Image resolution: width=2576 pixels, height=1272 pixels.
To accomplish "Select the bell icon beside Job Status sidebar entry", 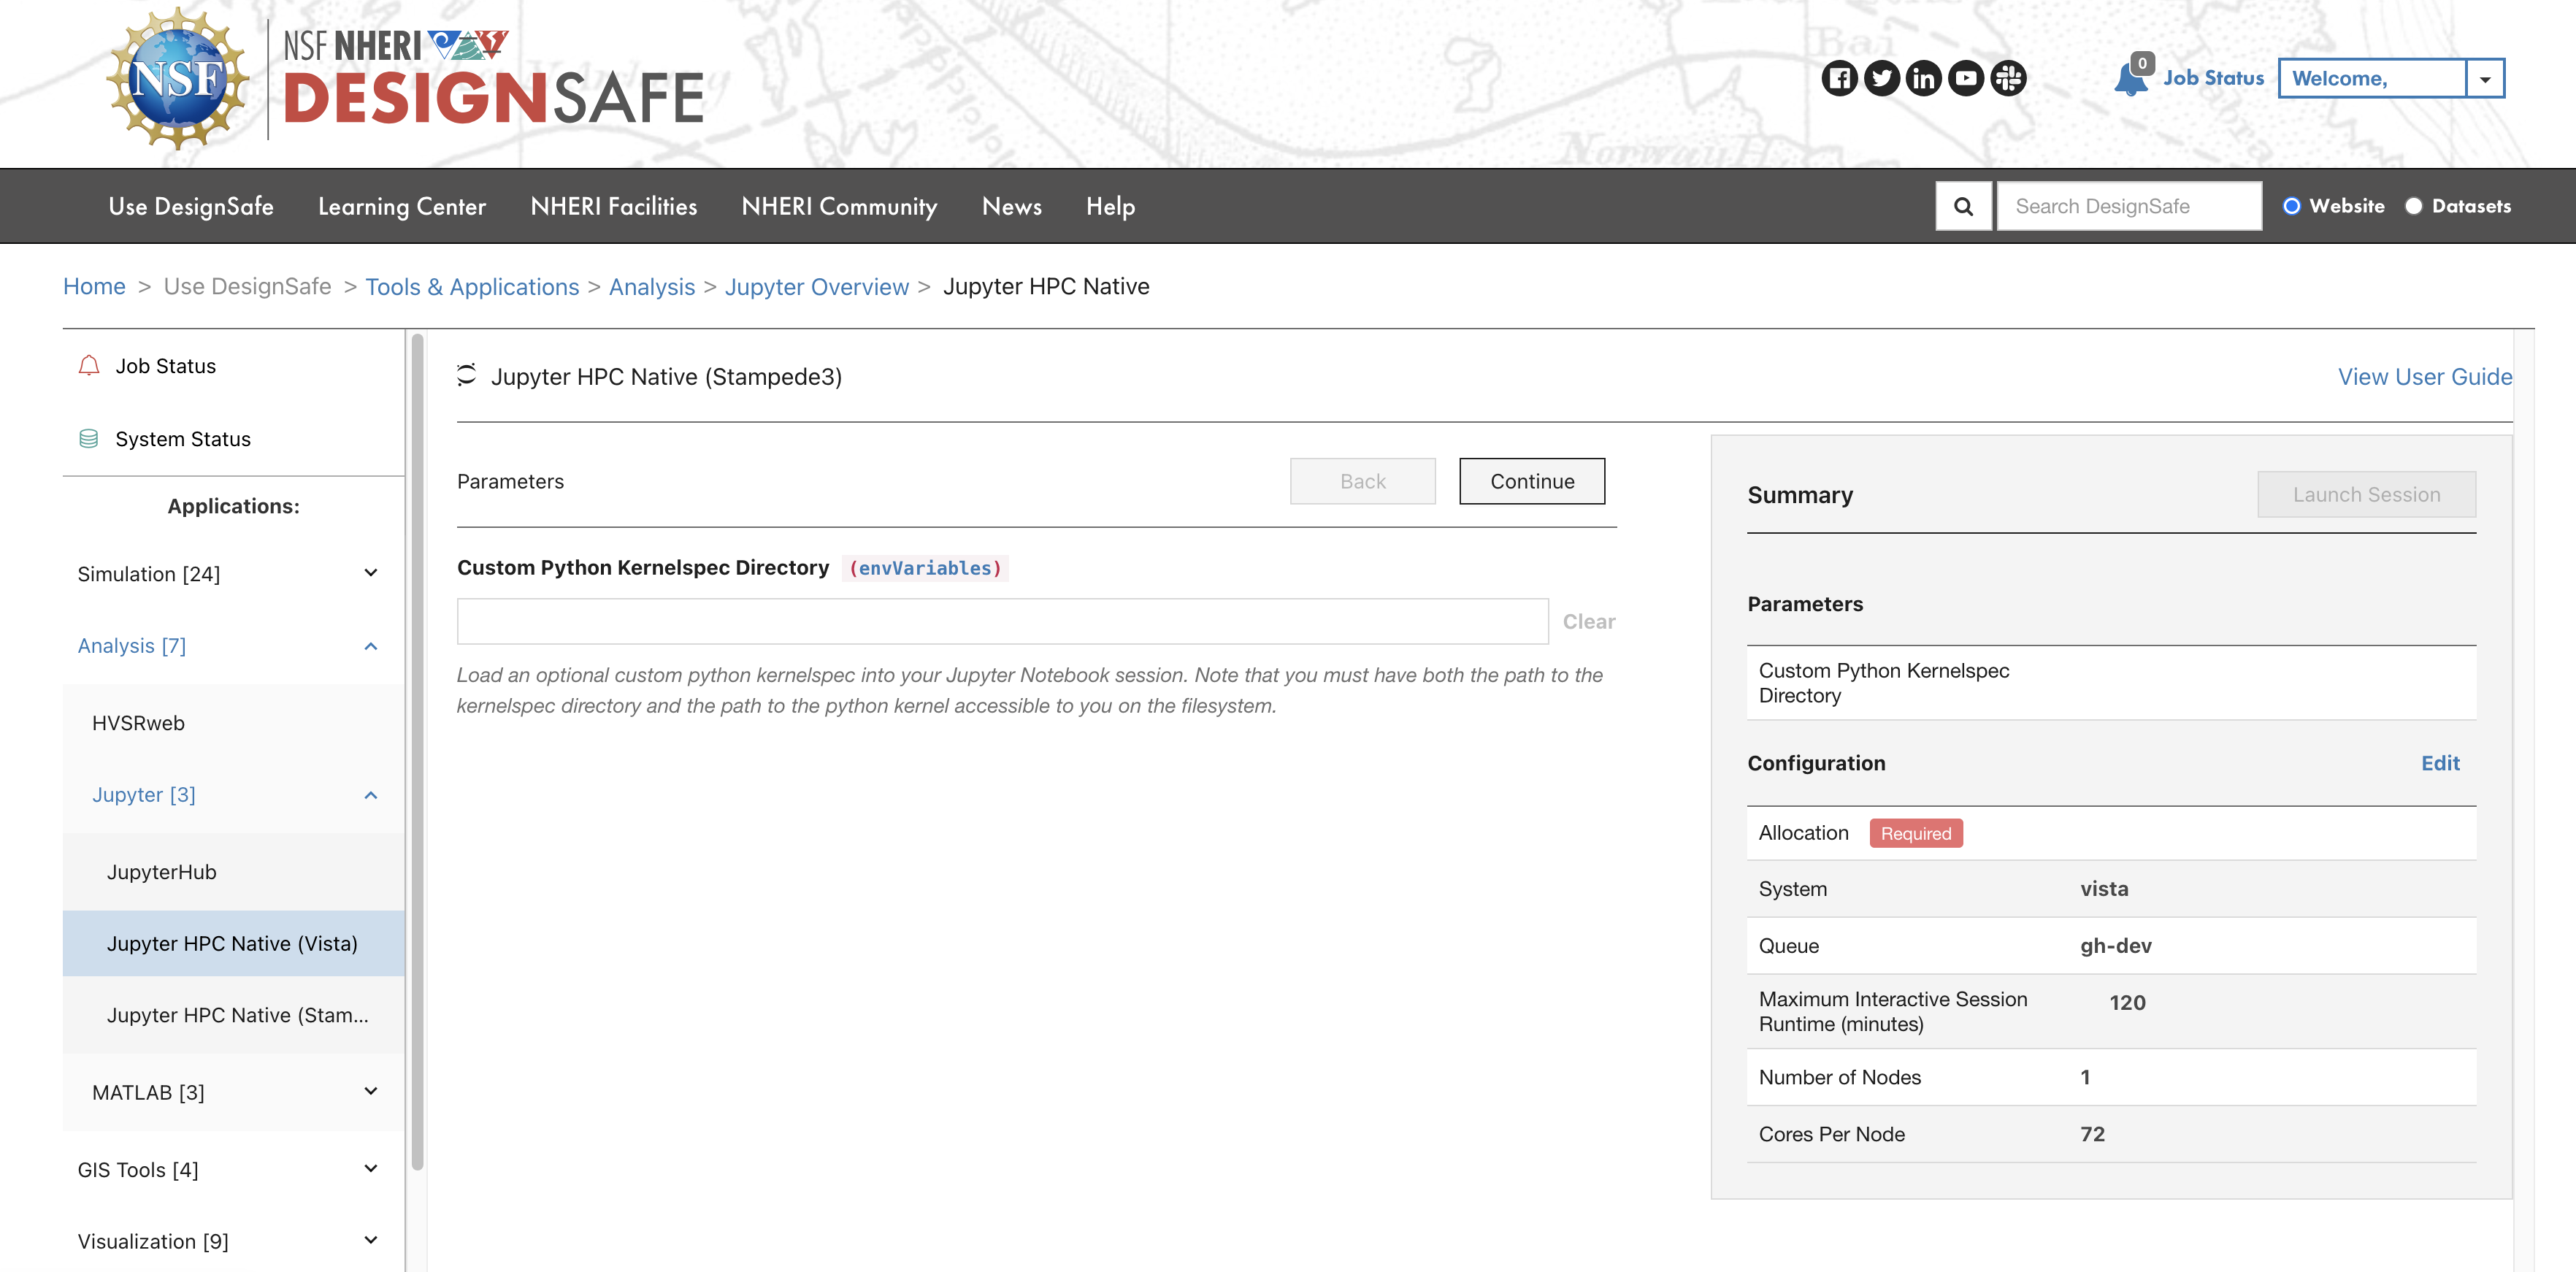I will 89,365.
